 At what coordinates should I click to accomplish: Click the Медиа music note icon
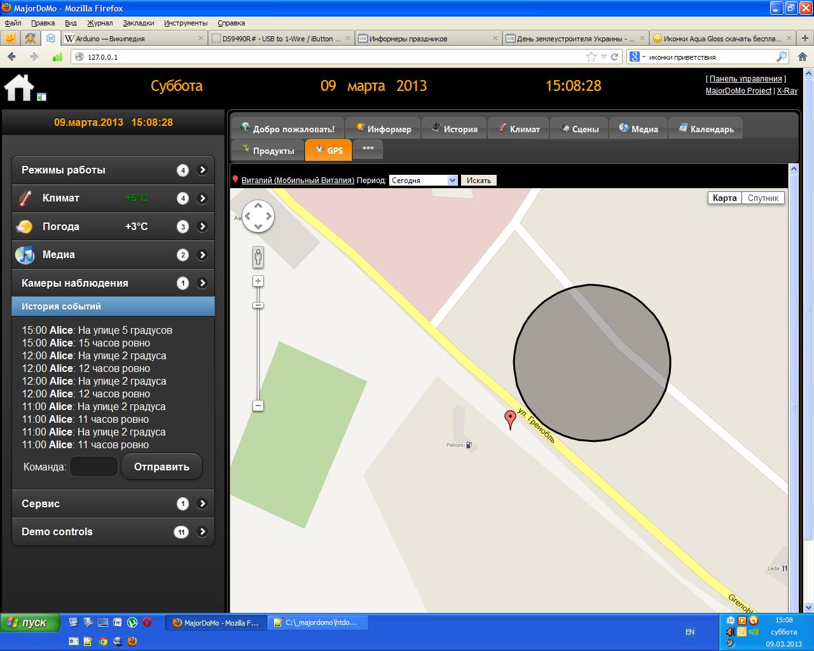pos(25,255)
